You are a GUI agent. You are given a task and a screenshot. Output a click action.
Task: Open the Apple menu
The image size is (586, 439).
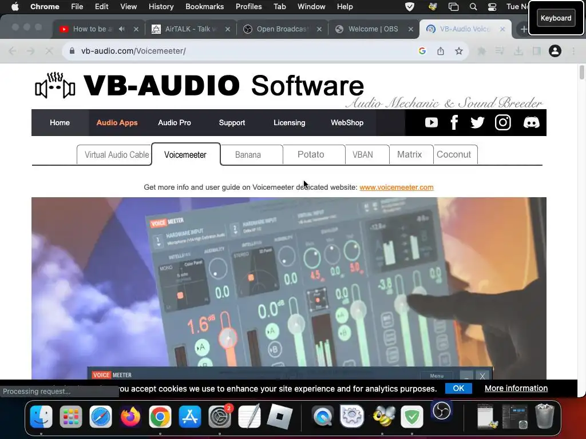point(15,7)
